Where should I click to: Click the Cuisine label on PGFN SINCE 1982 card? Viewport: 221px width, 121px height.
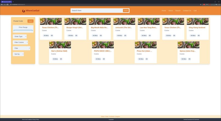tap(97, 54)
